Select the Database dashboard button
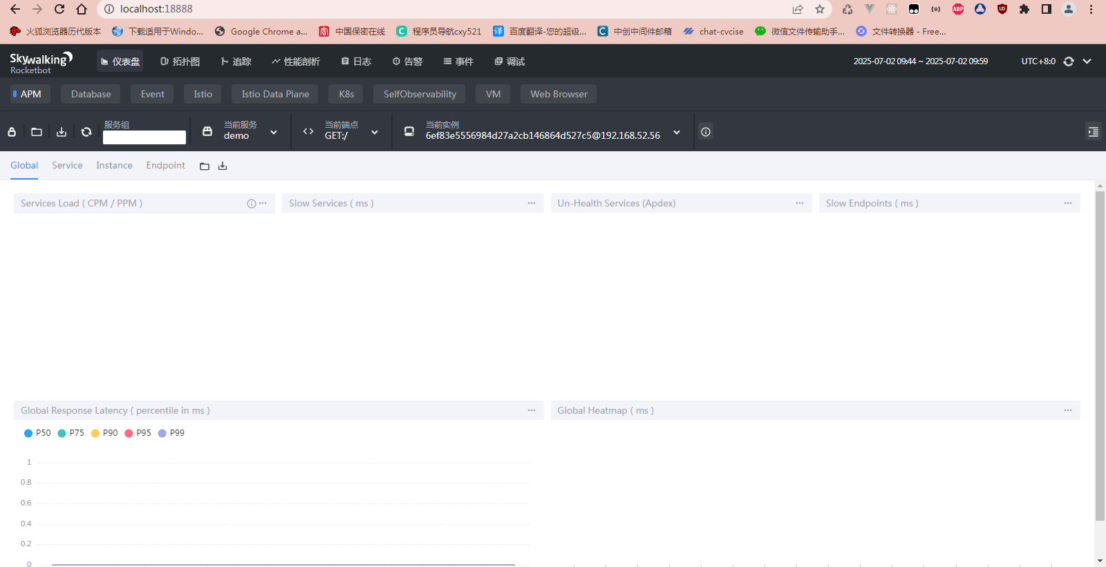The height and width of the screenshot is (567, 1106). (91, 94)
